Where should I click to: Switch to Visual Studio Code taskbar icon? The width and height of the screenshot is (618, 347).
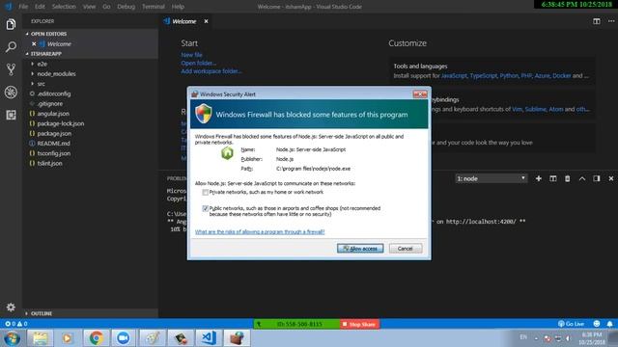point(209,338)
